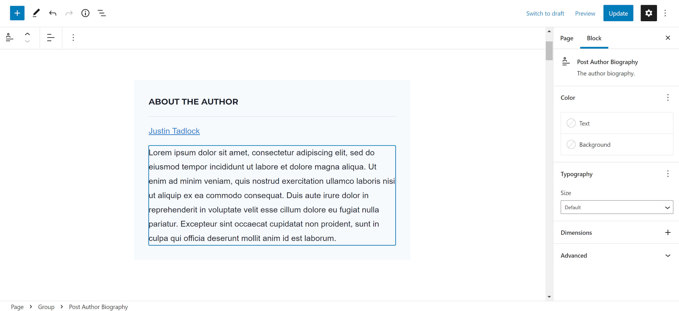Select Group in the breadcrumb bar
679x311 pixels.
[x=46, y=307]
